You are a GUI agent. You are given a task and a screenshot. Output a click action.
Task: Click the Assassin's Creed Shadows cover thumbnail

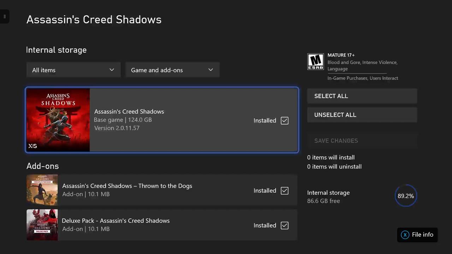[x=58, y=120]
